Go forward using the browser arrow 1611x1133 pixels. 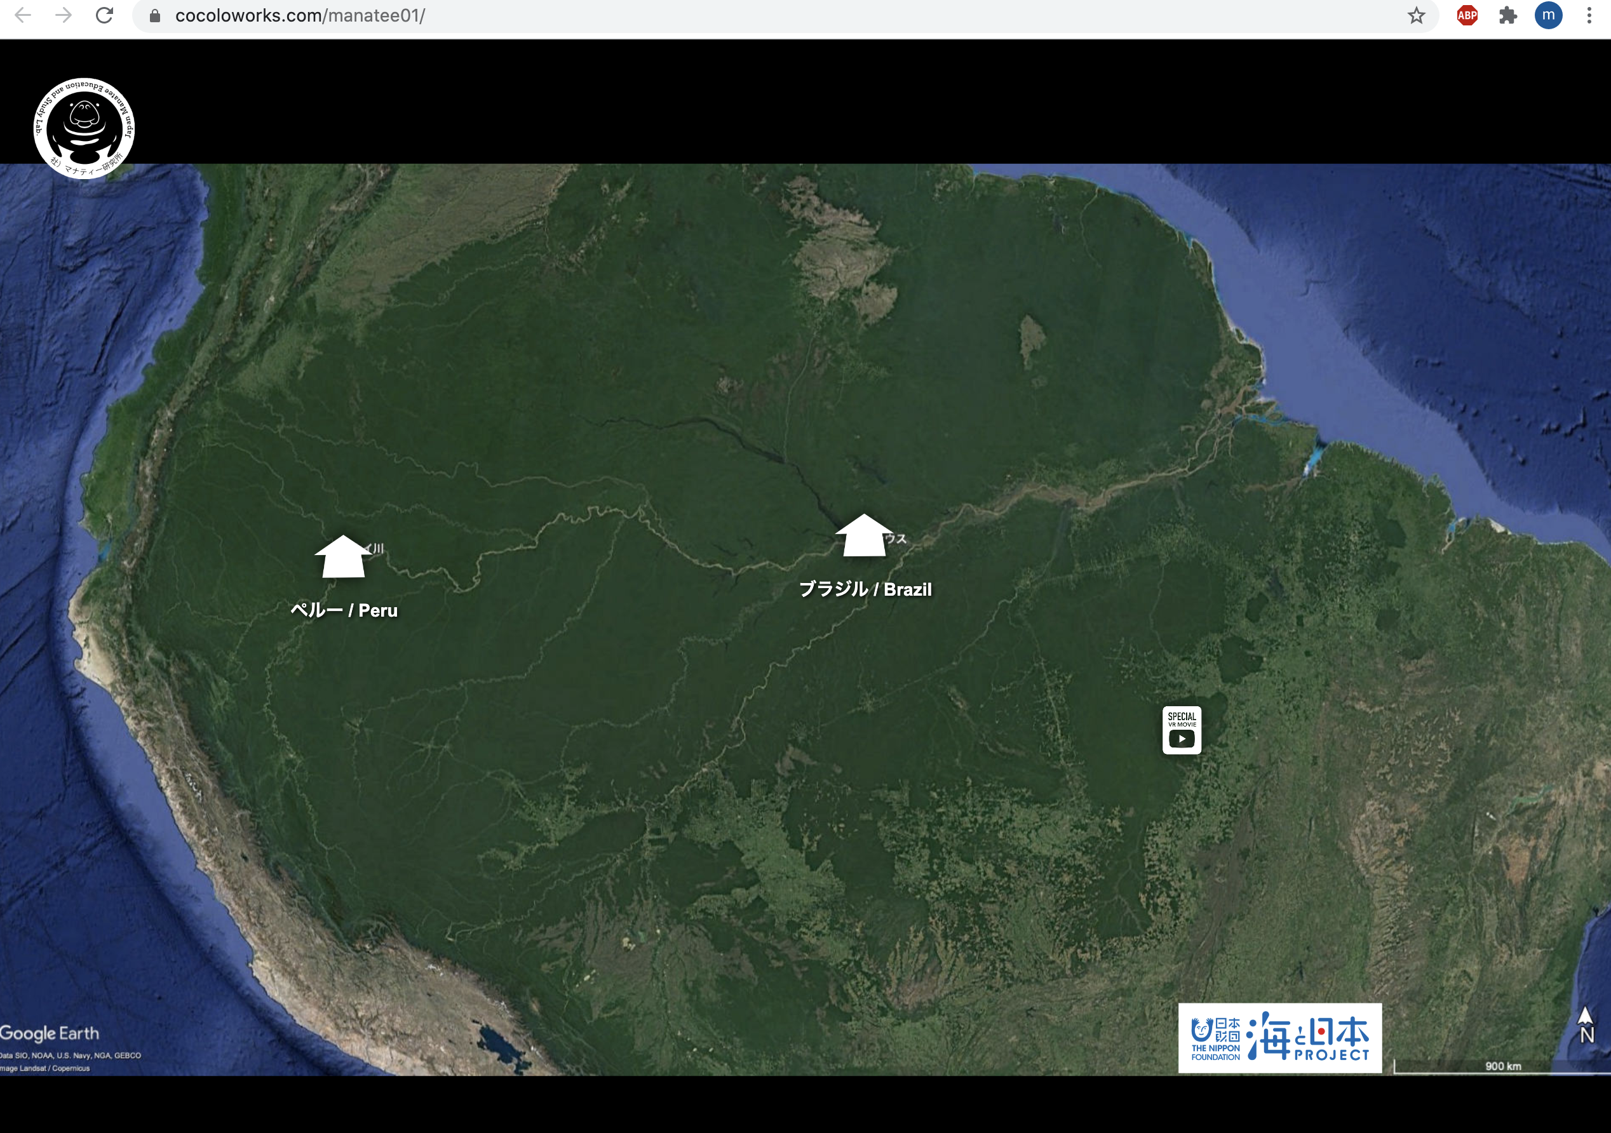pos(64,15)
